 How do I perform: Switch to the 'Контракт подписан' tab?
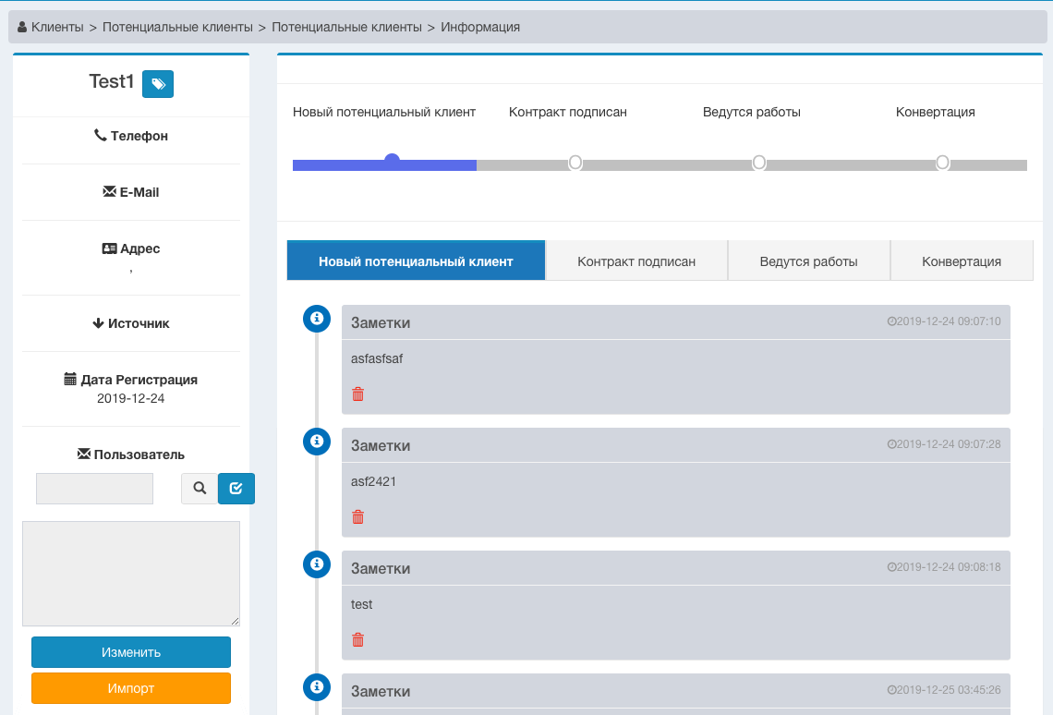point(636,261)
